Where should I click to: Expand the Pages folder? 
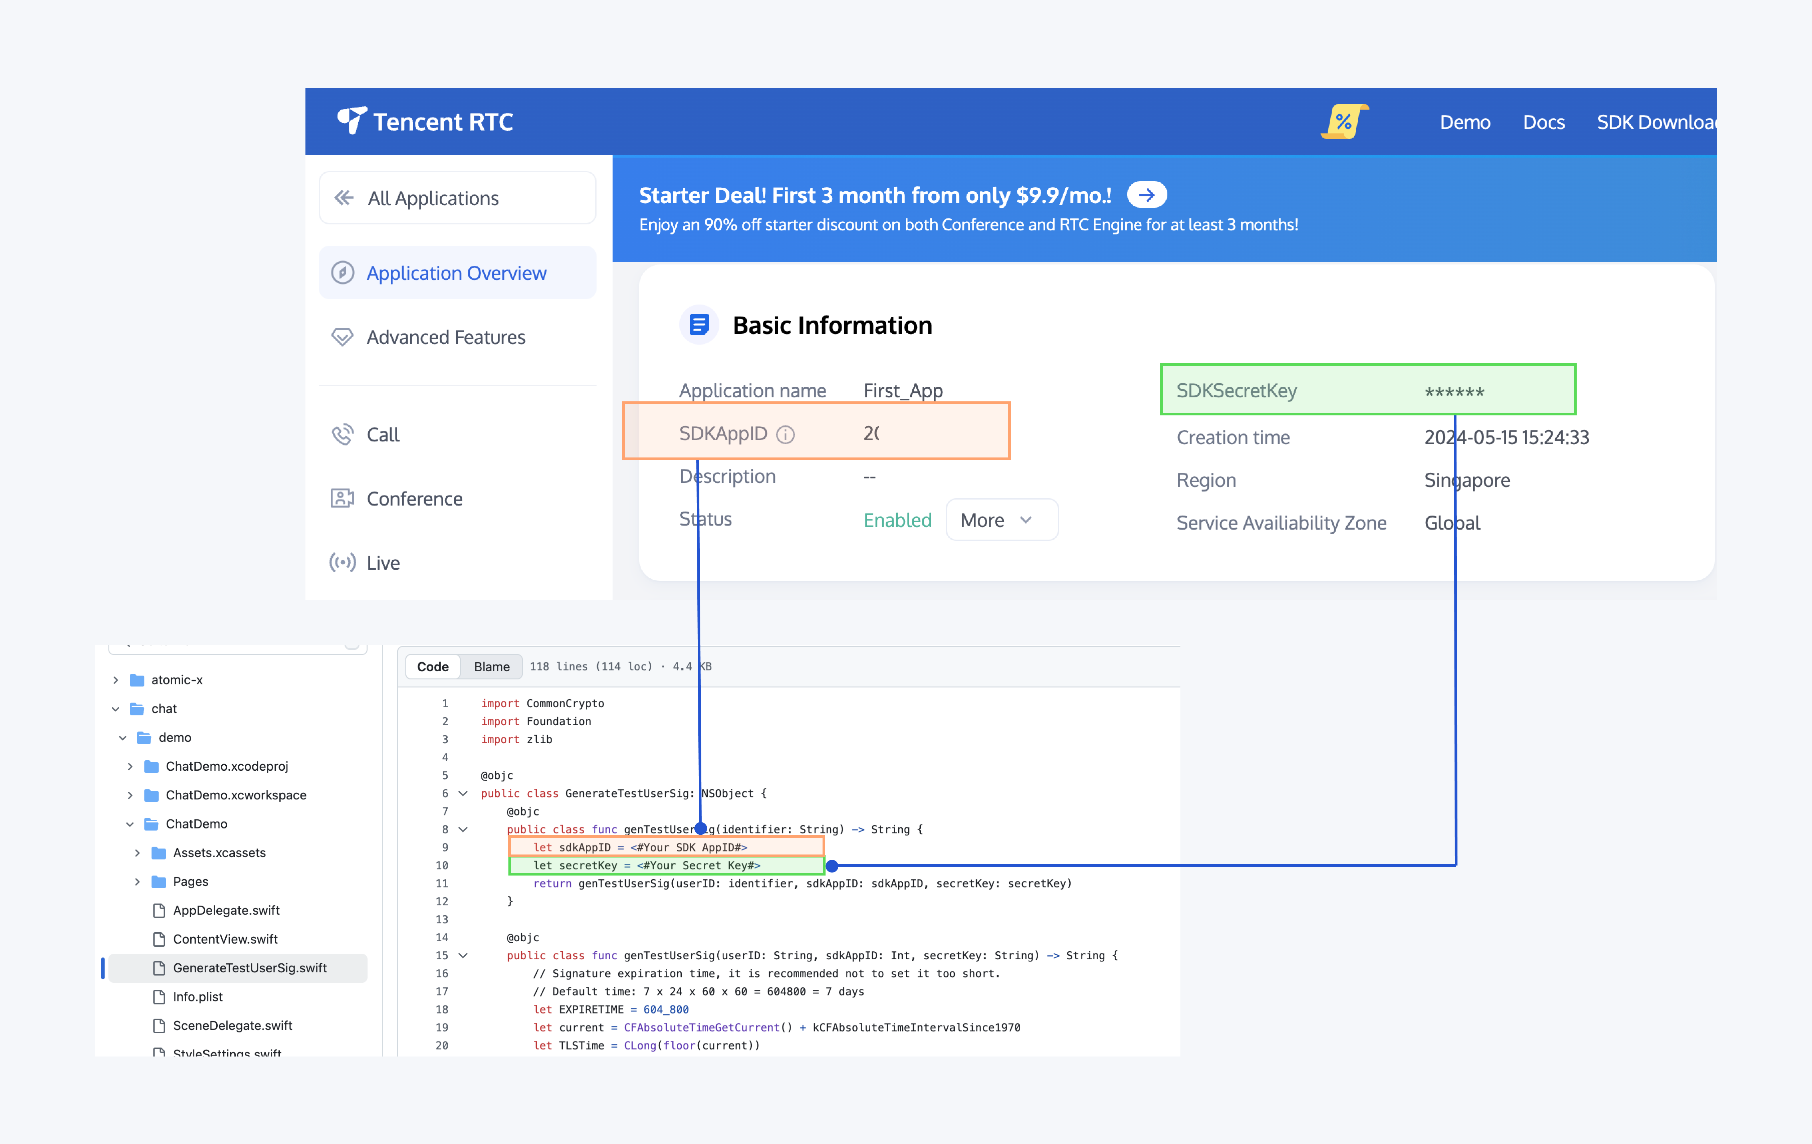point(137,881)
